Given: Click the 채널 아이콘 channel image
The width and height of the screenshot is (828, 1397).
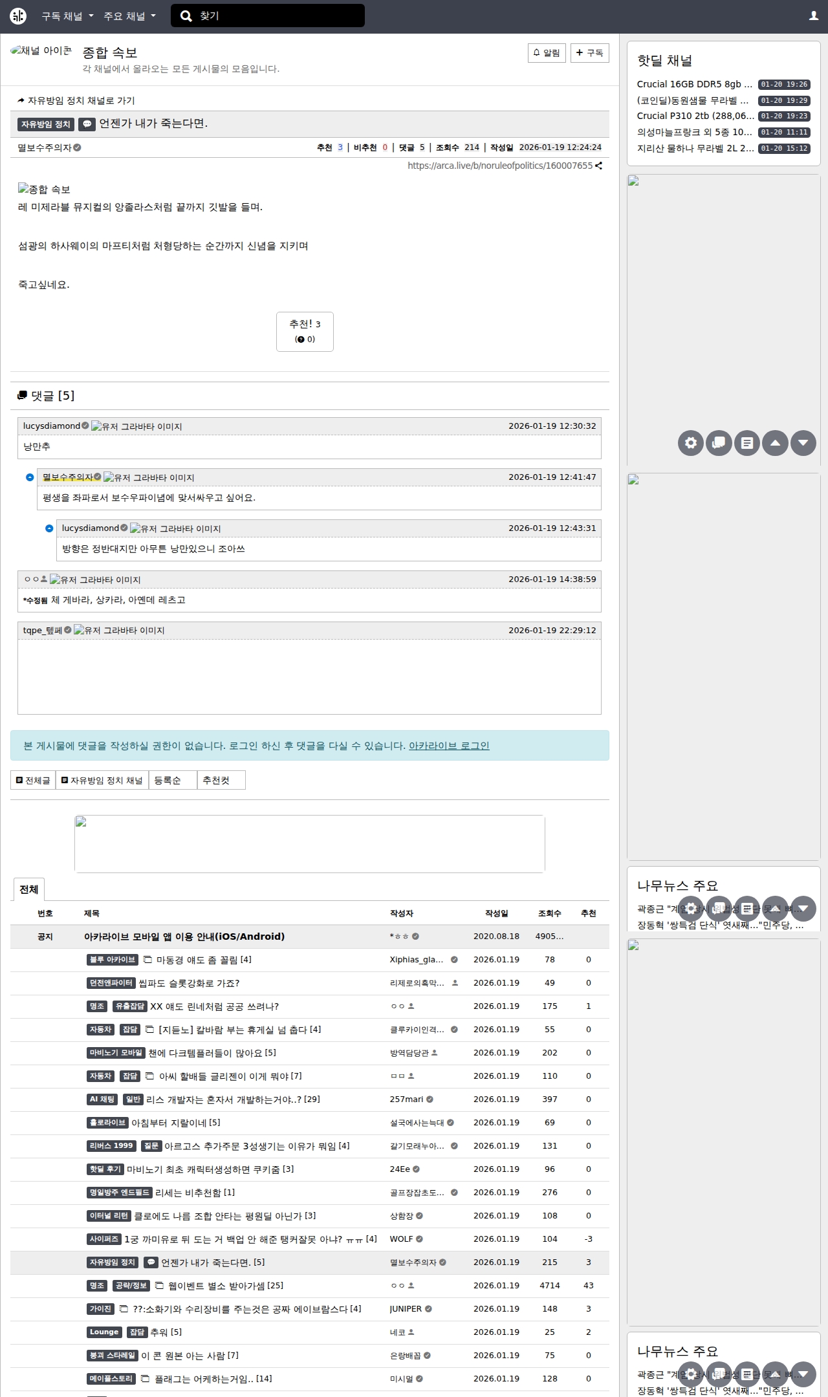Looking at the screenshot, I should 41,51.
